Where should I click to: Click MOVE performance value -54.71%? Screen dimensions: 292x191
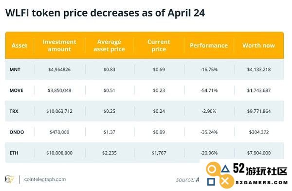(209, 90)
